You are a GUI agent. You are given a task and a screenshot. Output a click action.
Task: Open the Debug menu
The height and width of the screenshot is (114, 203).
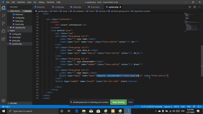coord(41,2)
